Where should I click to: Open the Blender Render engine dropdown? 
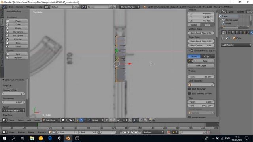click(130, 7)
